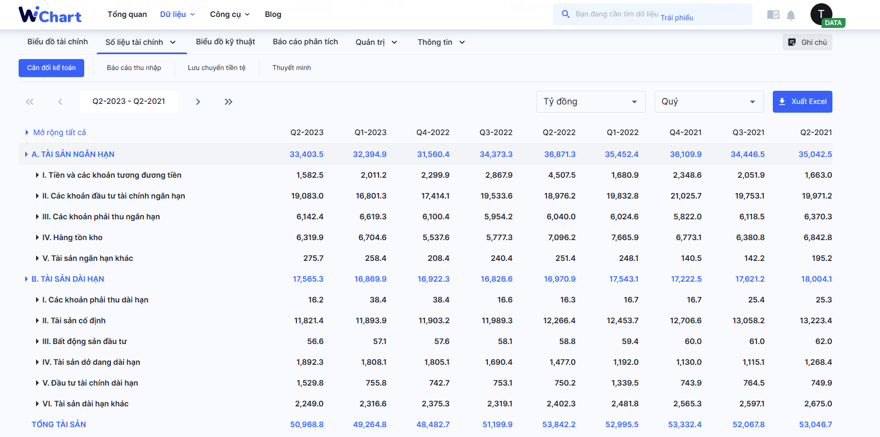Open the Blog menu item
Viewport: 880px width, 437px height.
tap(273, 14)
